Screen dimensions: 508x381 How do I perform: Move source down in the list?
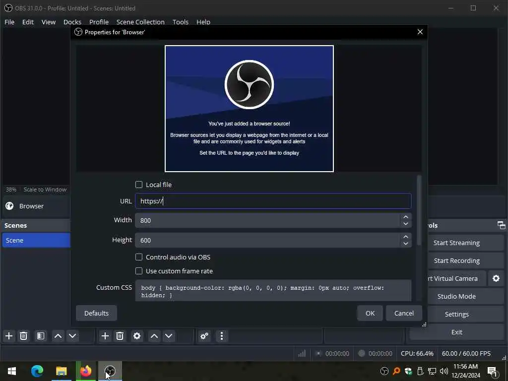pos(169,336)
